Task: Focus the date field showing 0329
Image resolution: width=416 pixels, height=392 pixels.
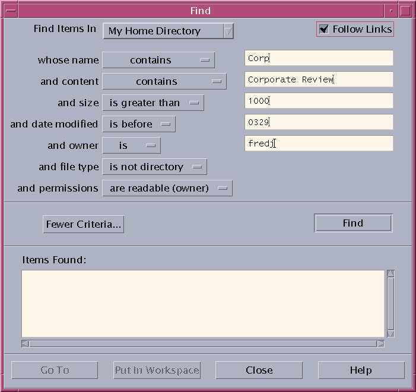Action: click(x=319, y=122)
